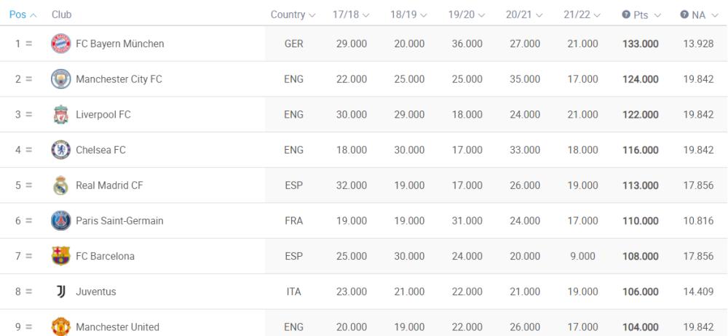The width and height of the screenshot is (728, 336).
Task: Open the help icon beside NA
Action: pos(684,15)
